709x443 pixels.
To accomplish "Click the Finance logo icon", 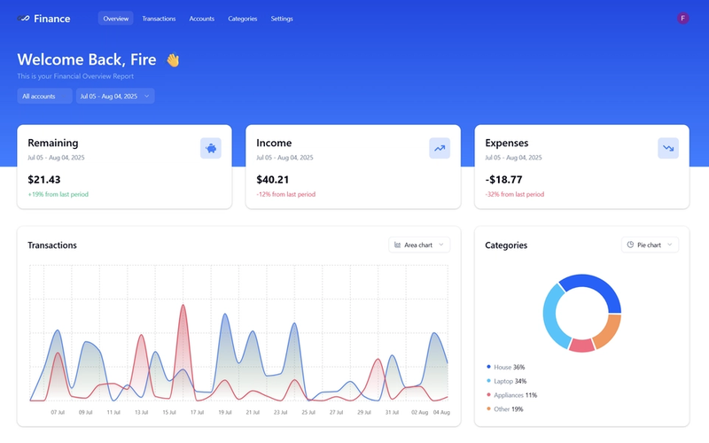I will [23, 19].
